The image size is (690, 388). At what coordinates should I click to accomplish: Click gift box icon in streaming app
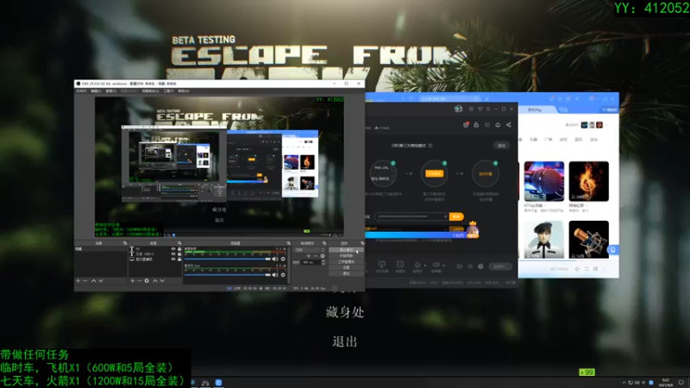point(466,125)
